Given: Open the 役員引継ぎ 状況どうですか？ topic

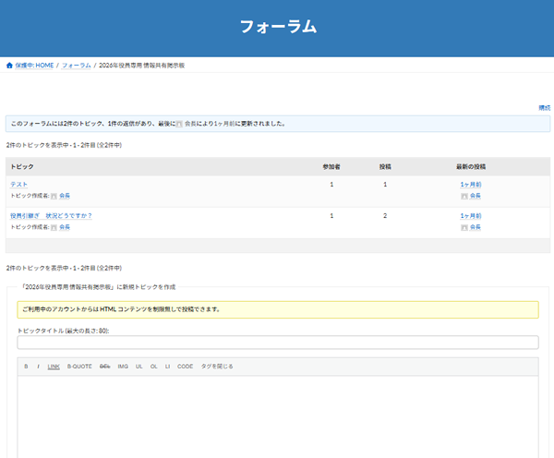Looking at the screenshot, I should pyautogui.click(x=51, y=215).
